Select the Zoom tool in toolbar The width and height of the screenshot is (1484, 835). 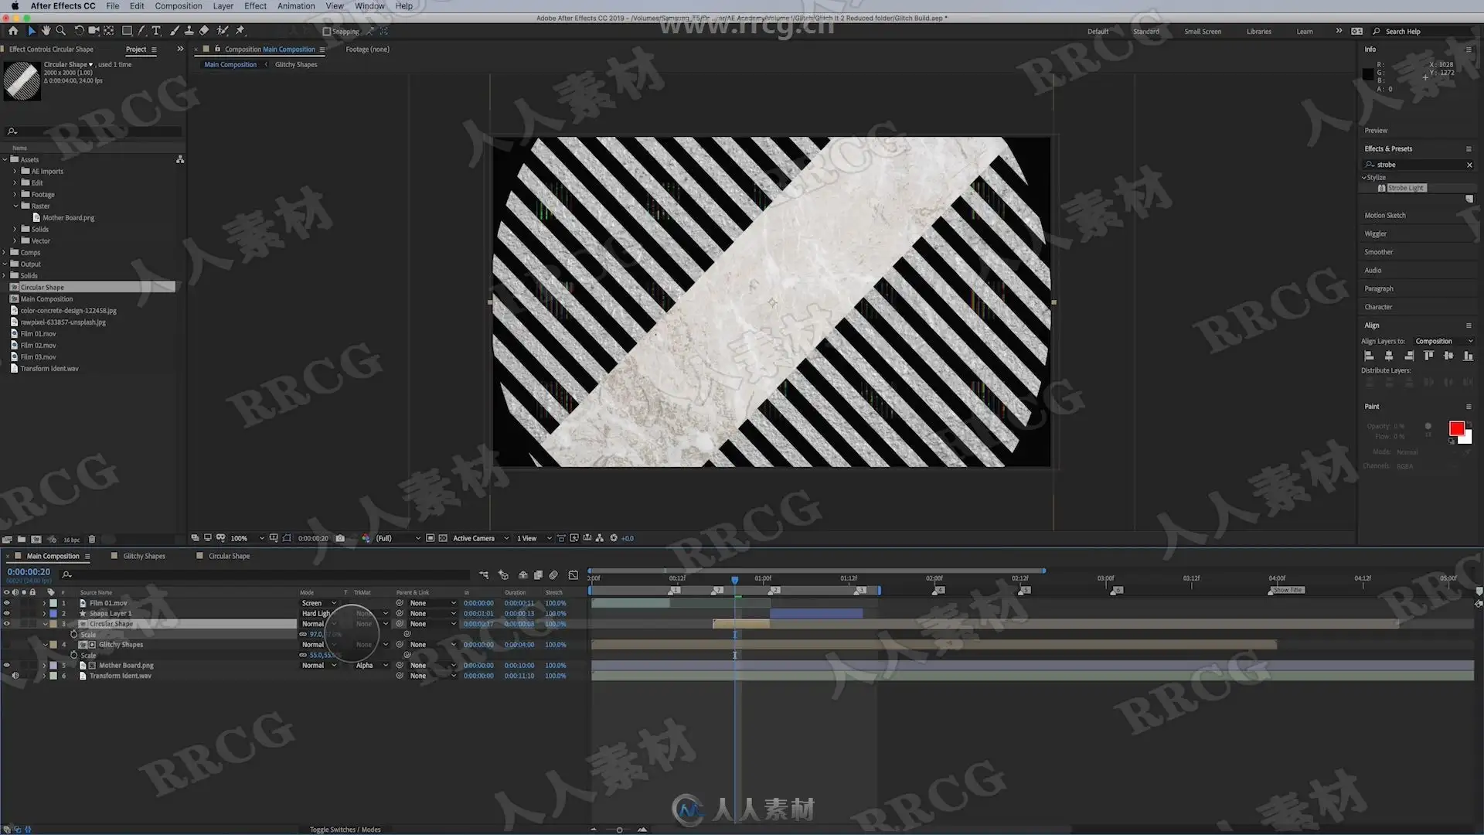60,31
